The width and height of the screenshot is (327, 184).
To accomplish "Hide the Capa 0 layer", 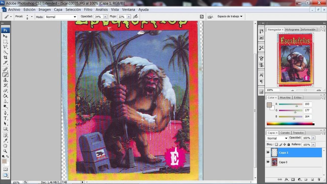I will click(268, 162).
